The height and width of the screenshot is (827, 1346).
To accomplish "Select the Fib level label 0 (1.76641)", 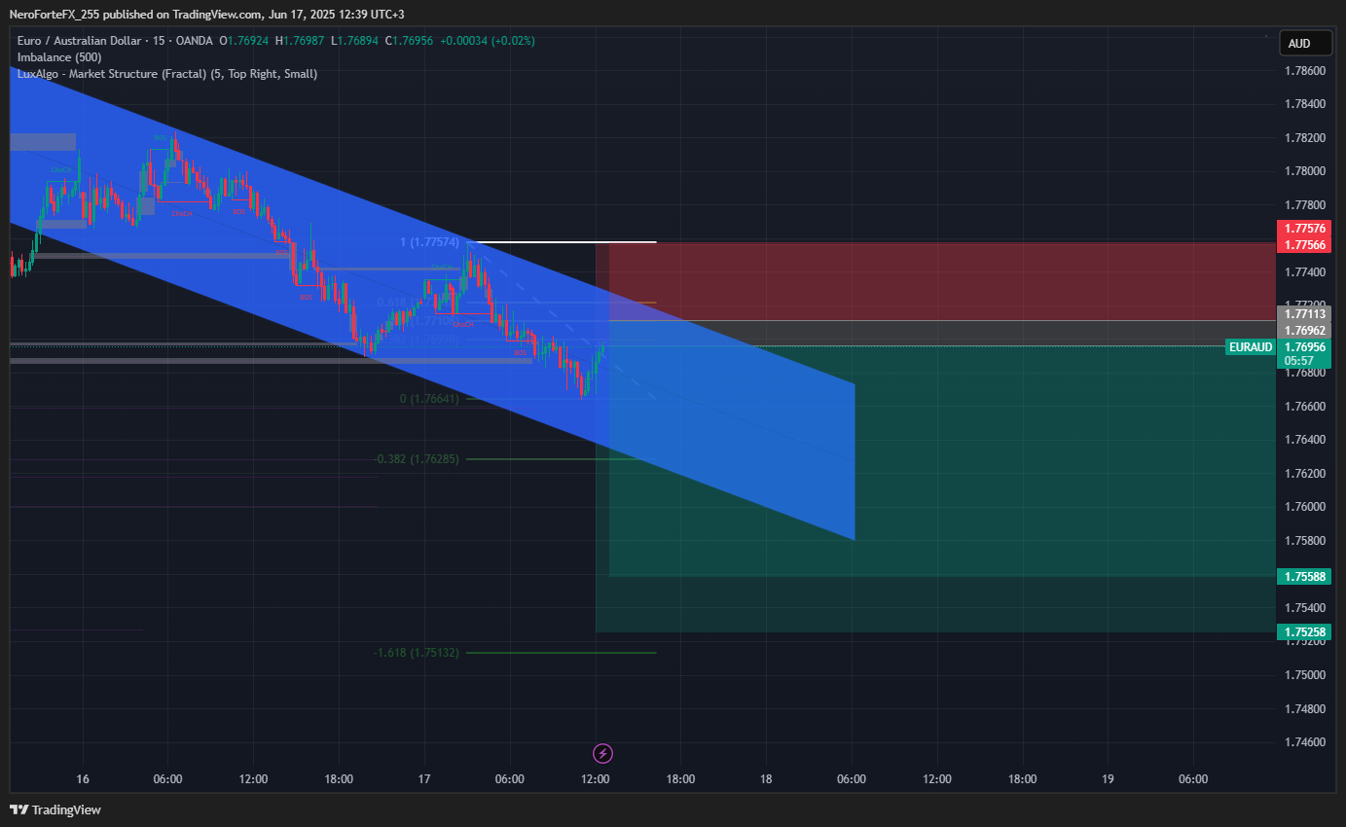I will click(431, 399).
